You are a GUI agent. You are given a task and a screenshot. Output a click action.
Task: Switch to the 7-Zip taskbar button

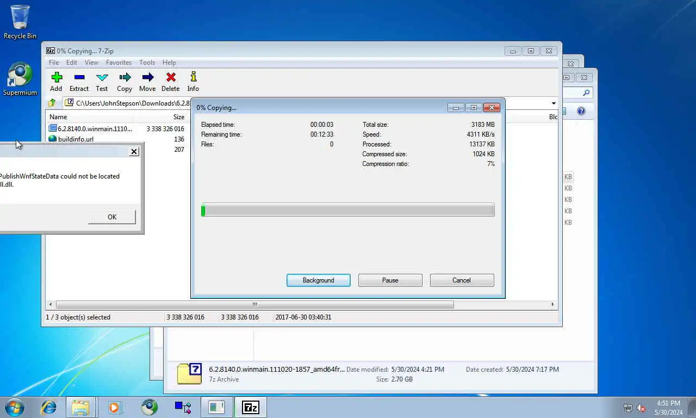(x=251, y=407)
